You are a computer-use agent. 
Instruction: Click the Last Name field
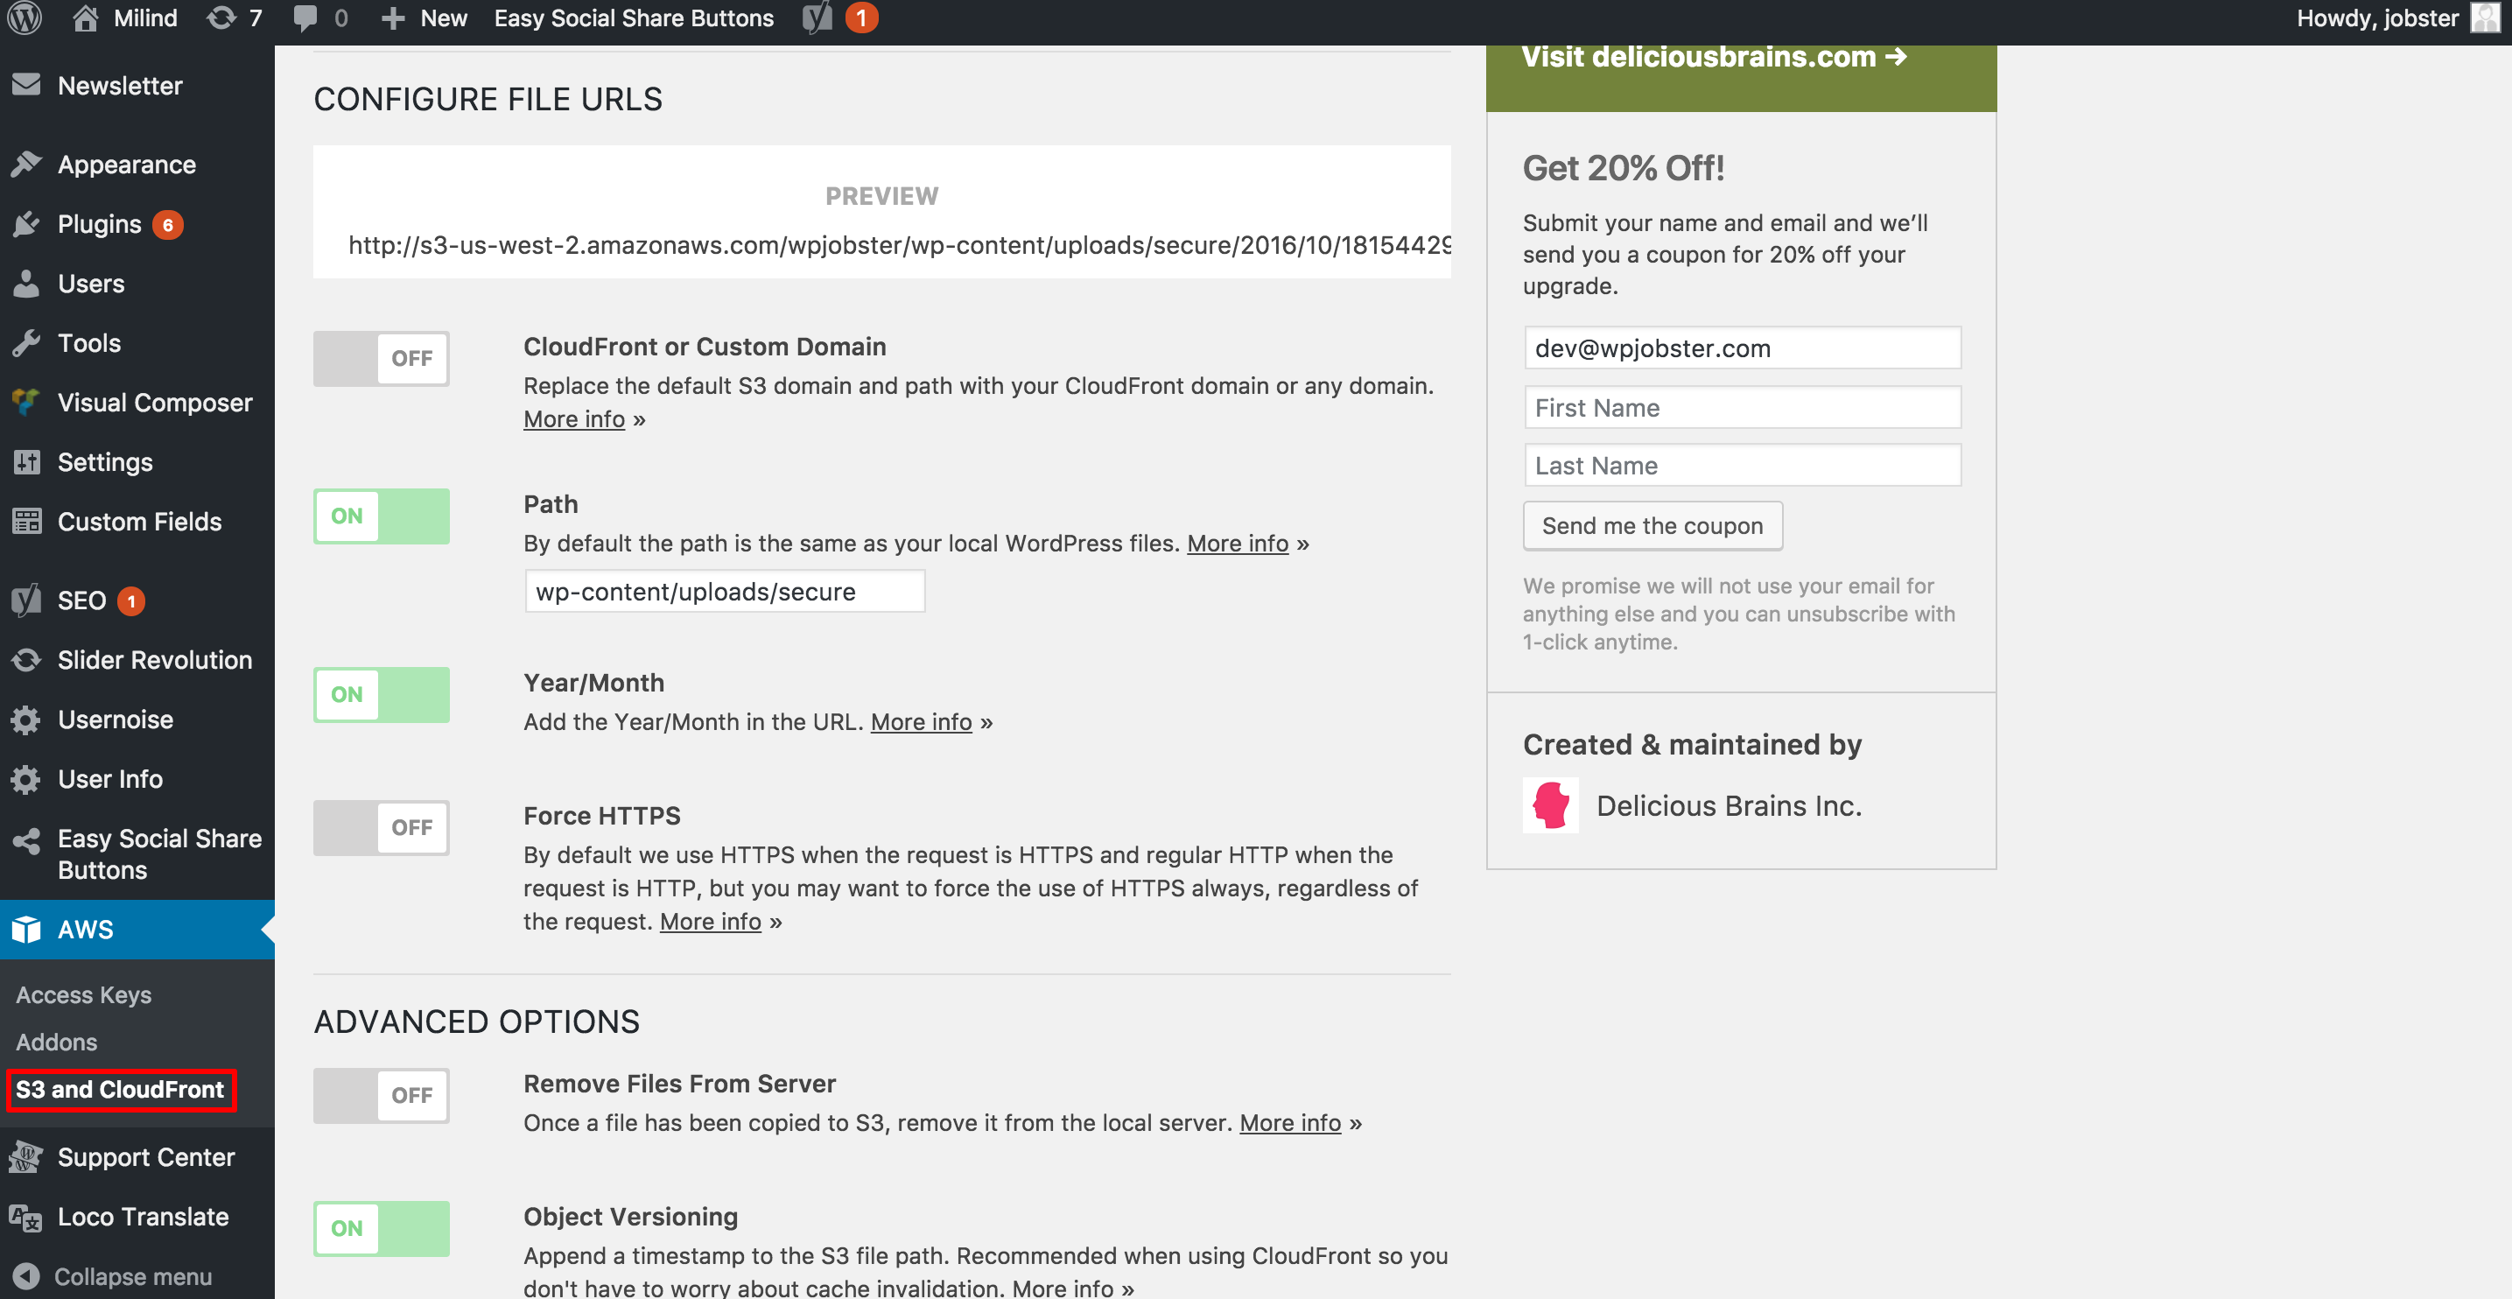[1743, 465]
